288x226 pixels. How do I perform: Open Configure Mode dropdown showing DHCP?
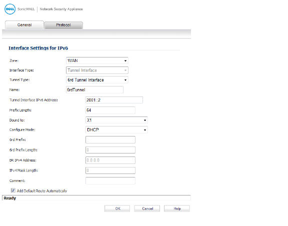(116, 129)
